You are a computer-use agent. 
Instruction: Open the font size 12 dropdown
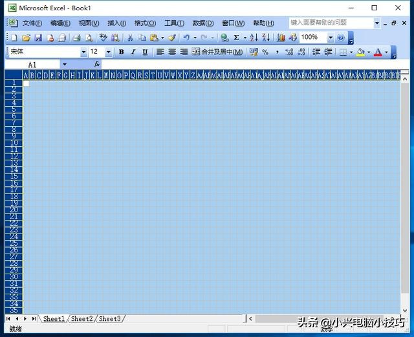click(108, 52)
